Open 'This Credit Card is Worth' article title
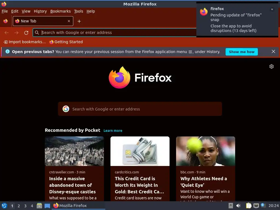The width and height of the screenshot is (280, 210). point(139,185)
